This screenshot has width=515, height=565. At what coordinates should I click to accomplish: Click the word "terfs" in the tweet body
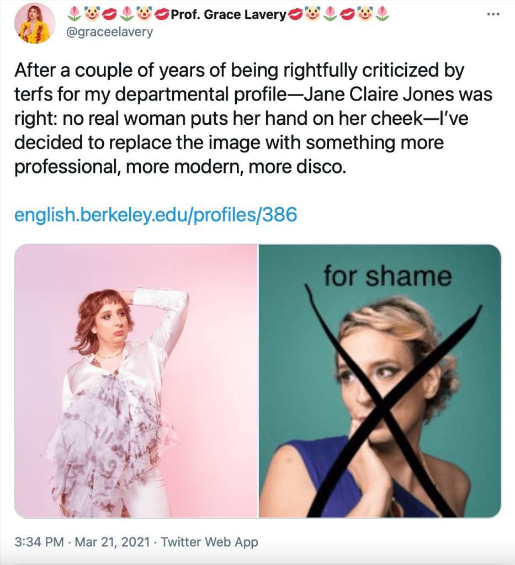[34, 95]
